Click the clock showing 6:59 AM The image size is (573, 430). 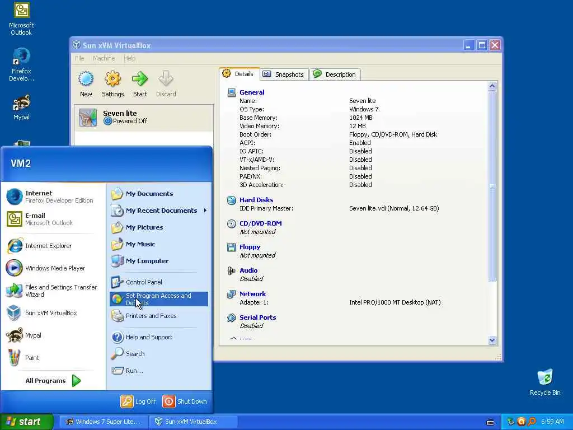click(x=552, y=422)
